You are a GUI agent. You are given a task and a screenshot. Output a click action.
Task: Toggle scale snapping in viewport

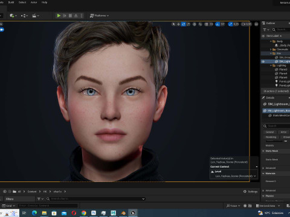click(230, 24)
